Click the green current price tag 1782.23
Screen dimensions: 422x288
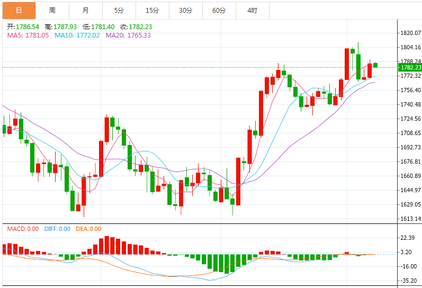tap(410, 68)
